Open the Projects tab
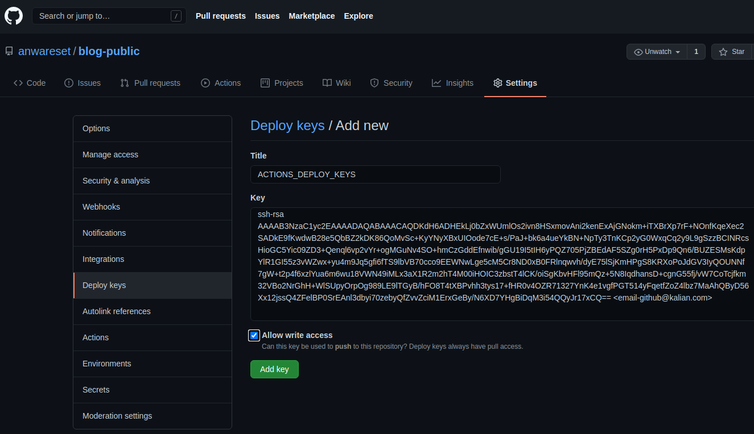754x434 pixels. pos(282,83)
